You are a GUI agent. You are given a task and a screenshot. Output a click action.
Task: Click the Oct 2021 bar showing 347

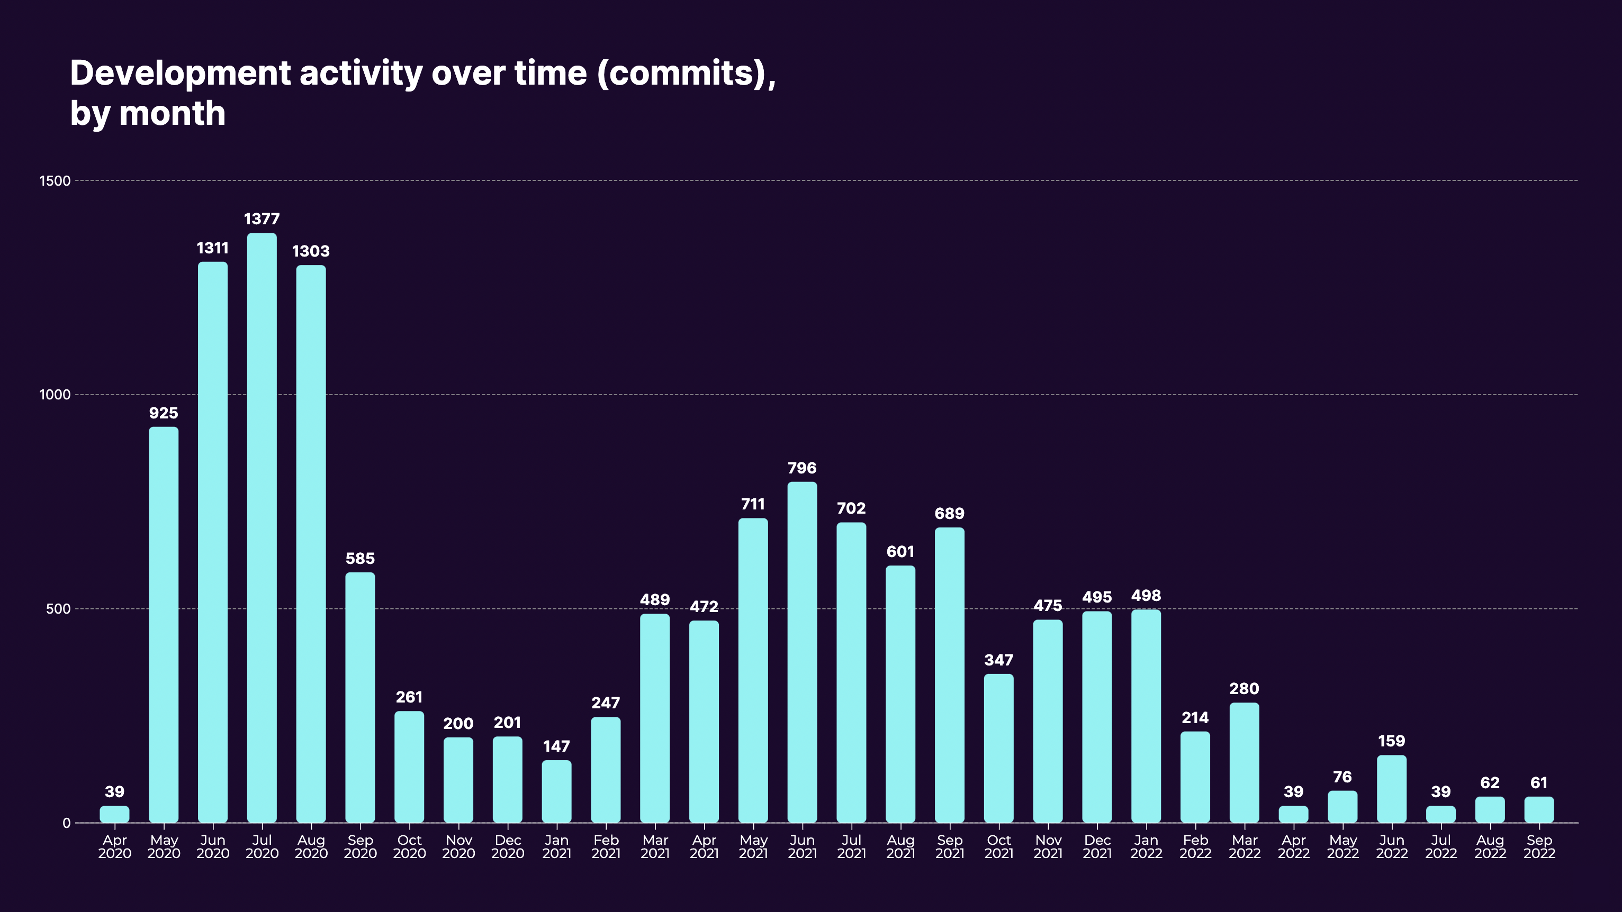click(998, 747)
